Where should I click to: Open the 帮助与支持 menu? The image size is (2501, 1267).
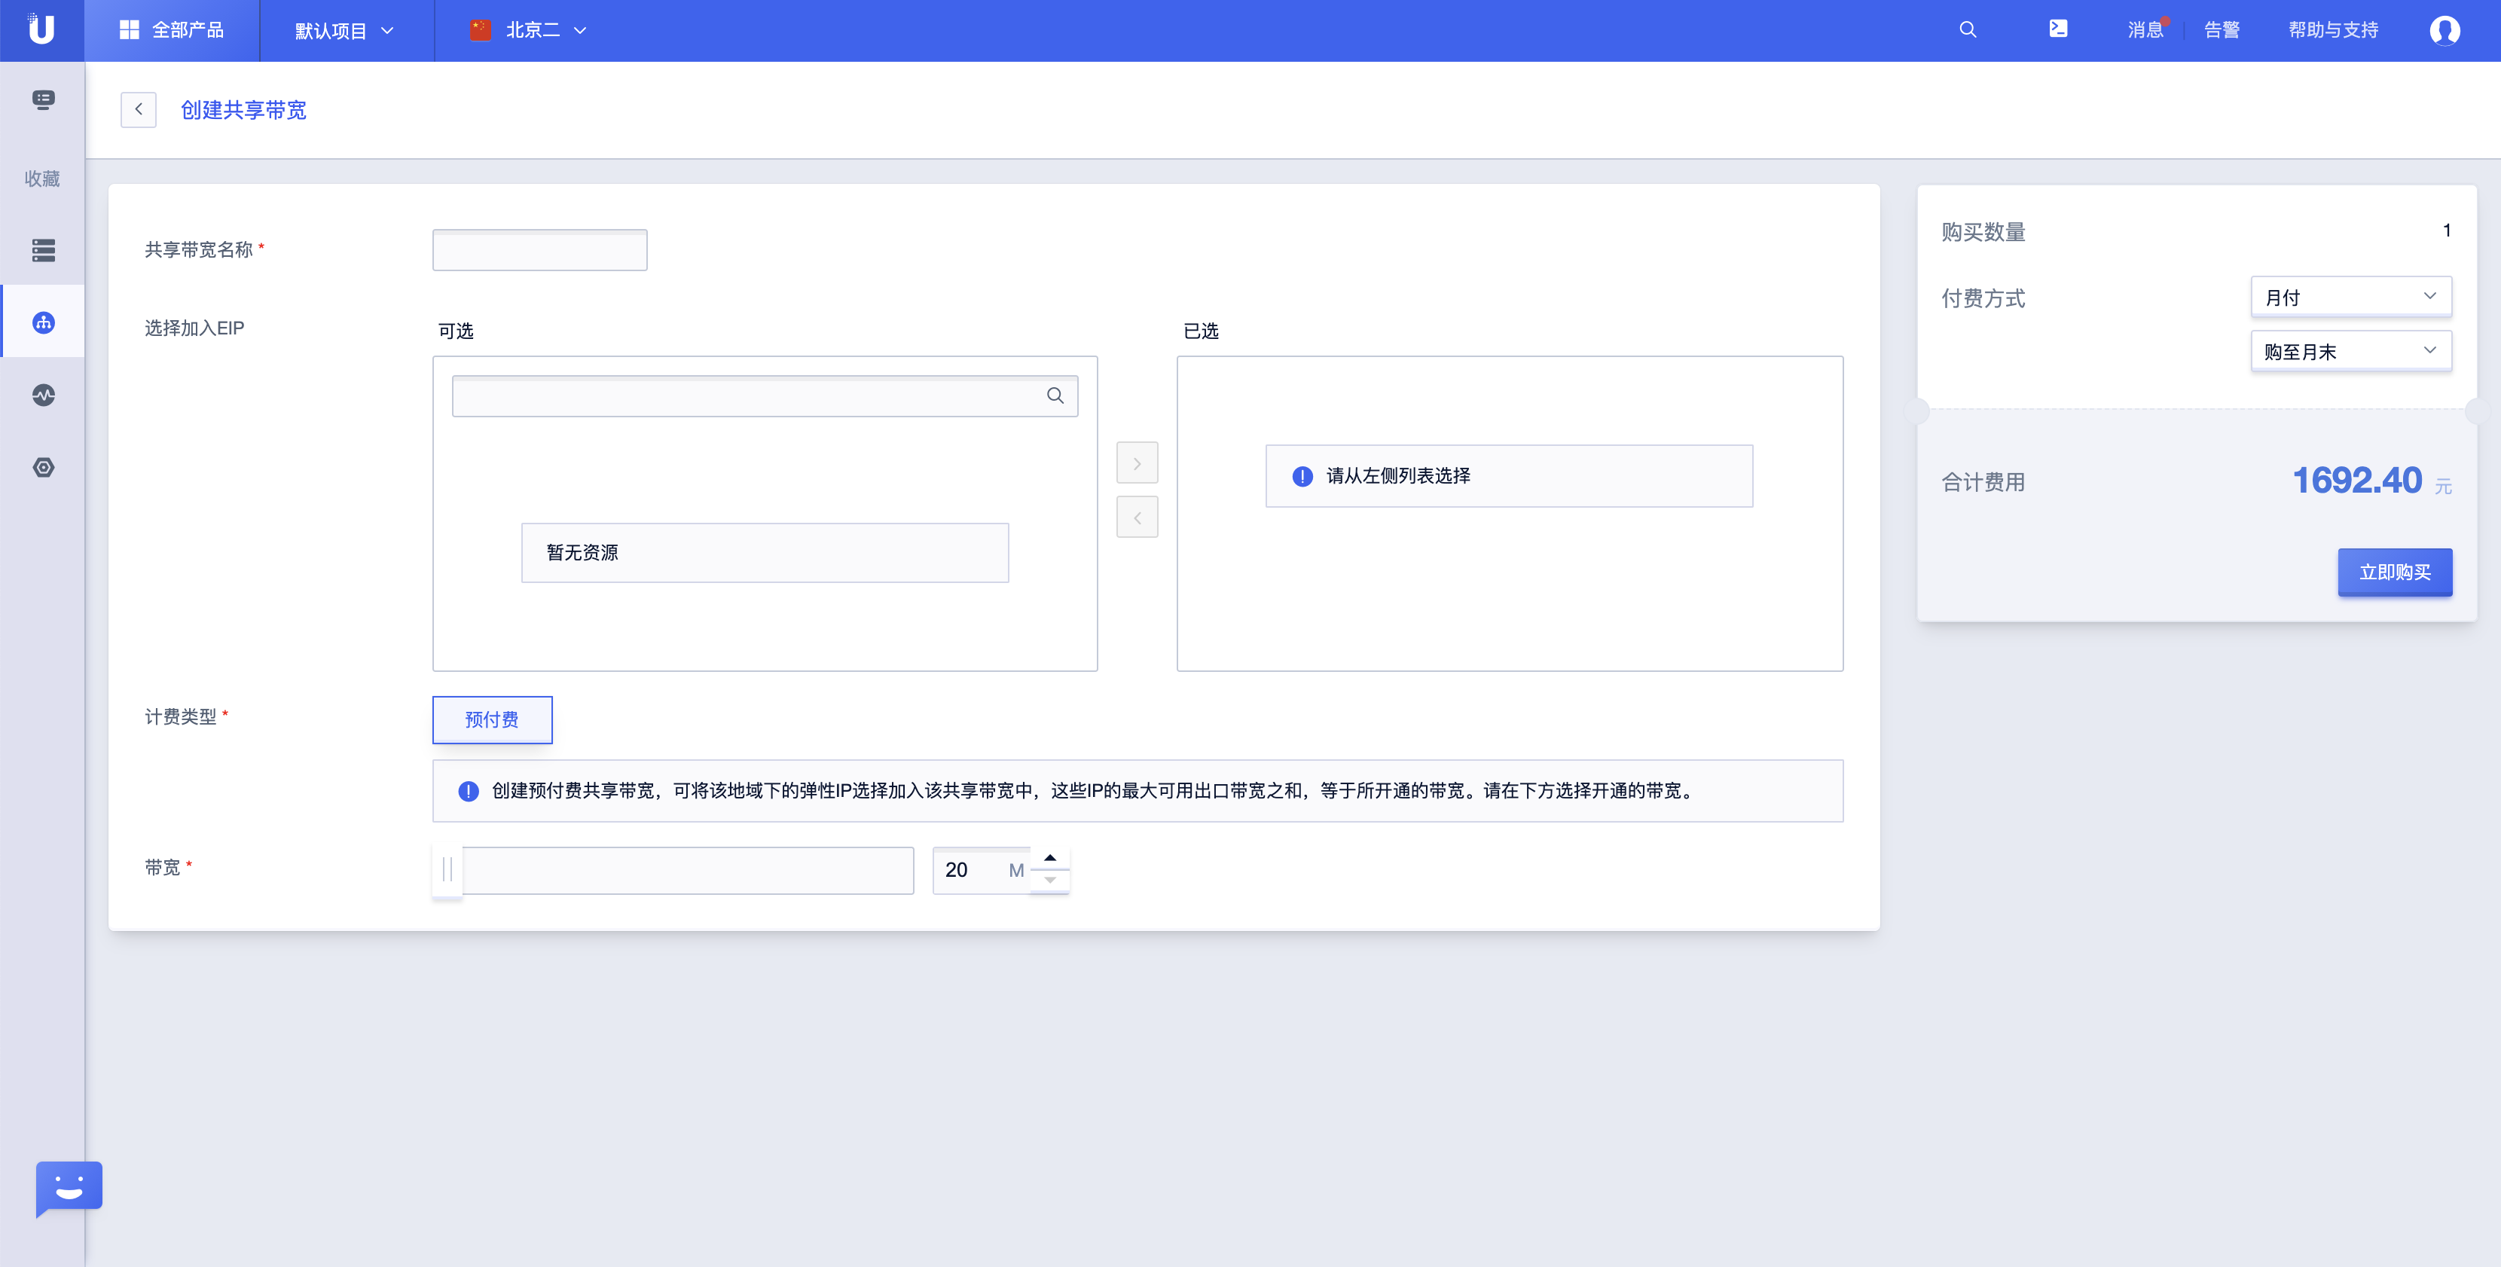(2332, 30)
